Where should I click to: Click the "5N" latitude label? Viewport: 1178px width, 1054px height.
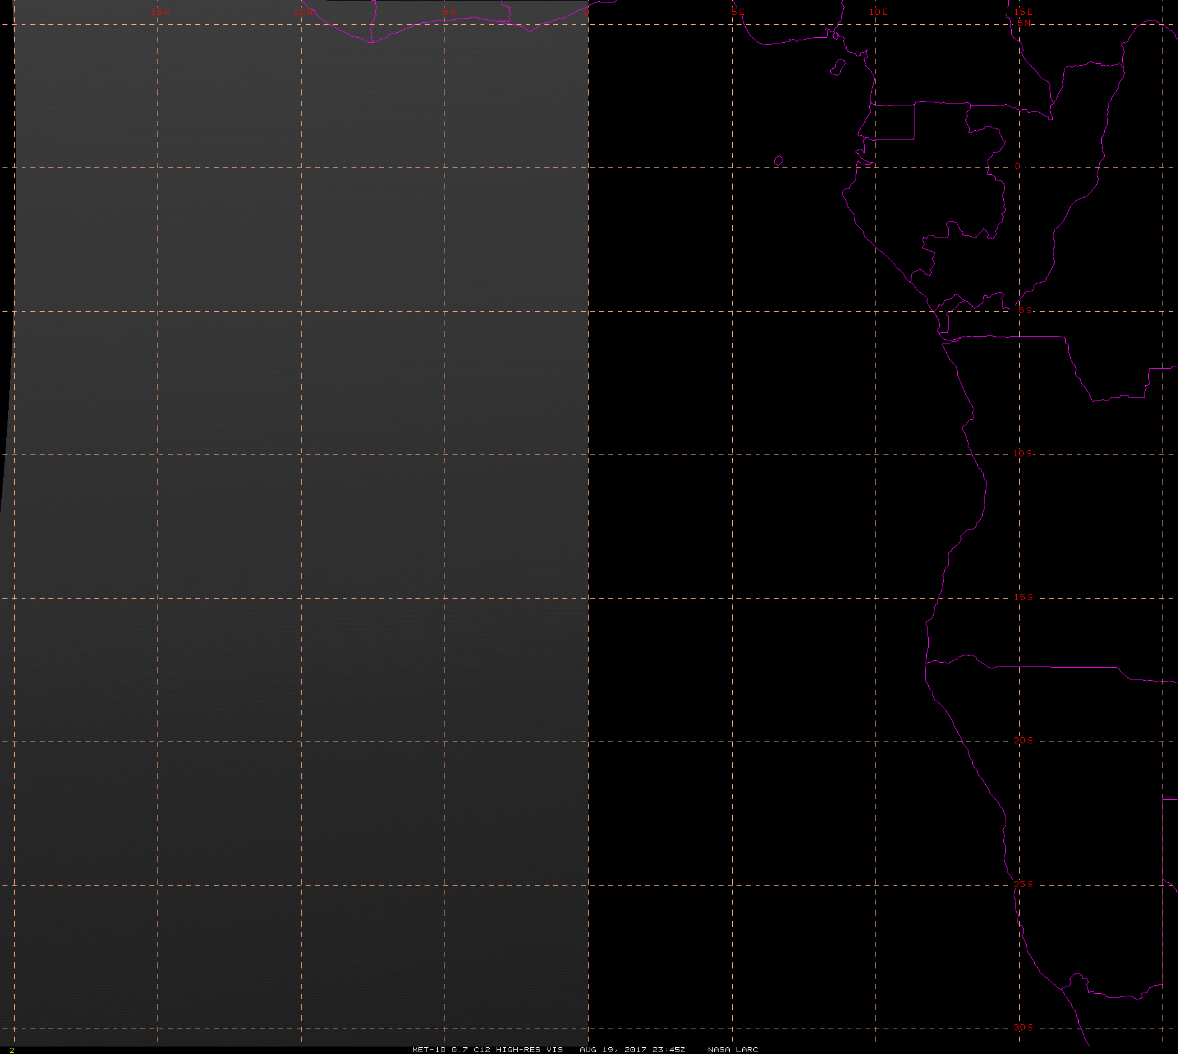click(x=1024, y=23)
